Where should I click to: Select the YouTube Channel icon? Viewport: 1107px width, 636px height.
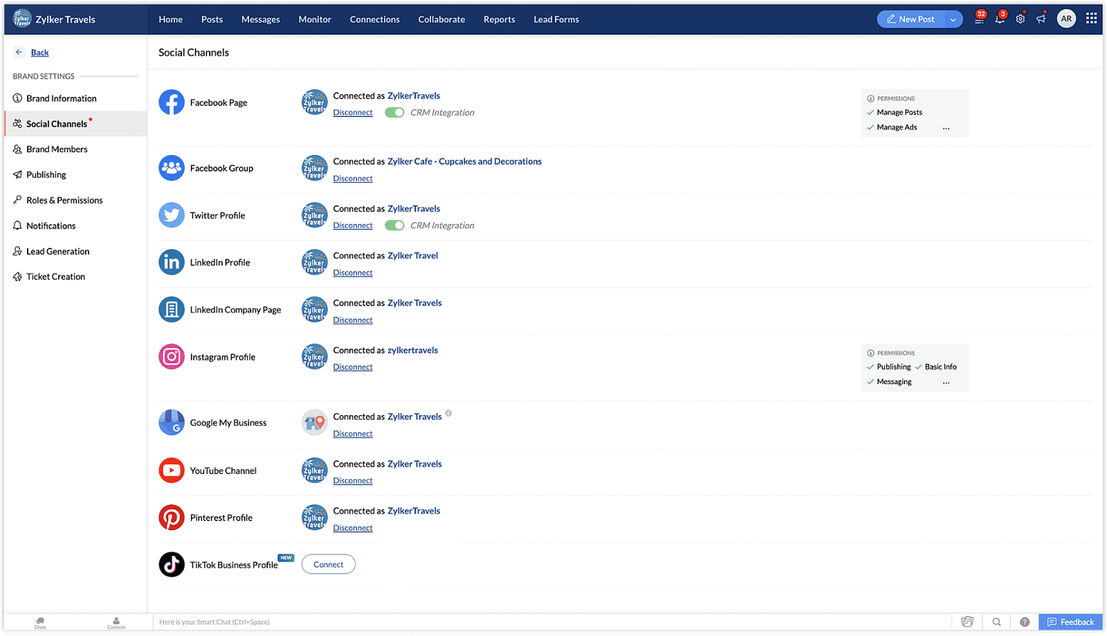171,470
